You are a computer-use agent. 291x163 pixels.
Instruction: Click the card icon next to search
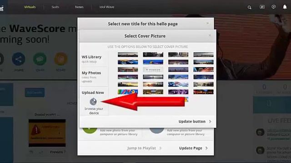[262, 7]
